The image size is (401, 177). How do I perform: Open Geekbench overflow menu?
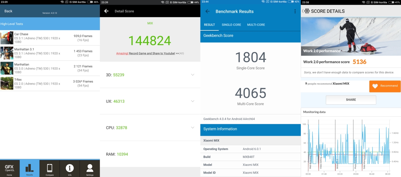click(295, 11)
